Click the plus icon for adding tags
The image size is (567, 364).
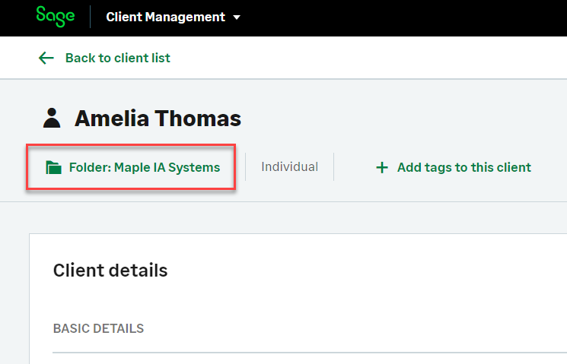pos(382,167)
